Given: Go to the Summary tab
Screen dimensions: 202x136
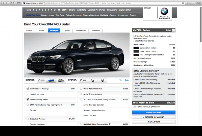Looking at the screenshot, I should click(x=96, y=30).
